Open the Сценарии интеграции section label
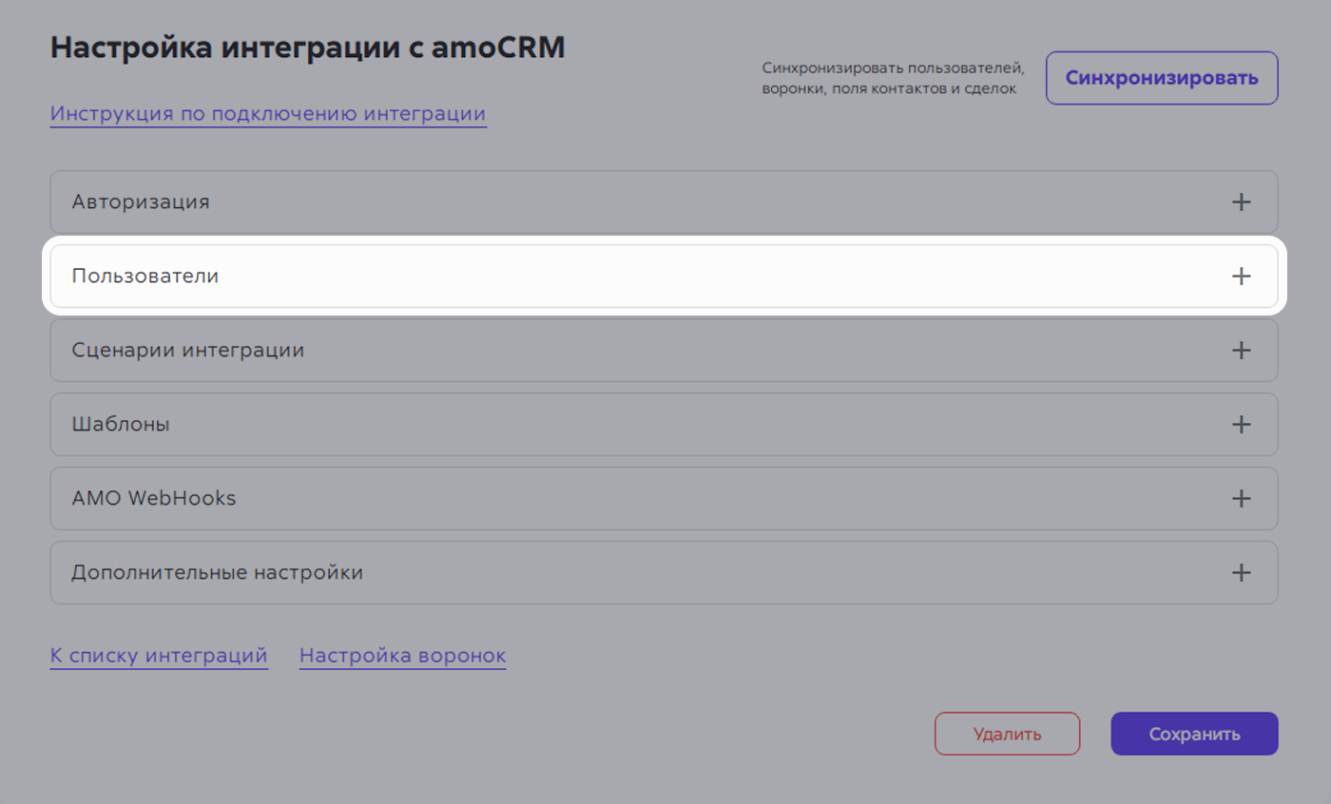Screen dimensions: 1331x804 click(188, 351)
